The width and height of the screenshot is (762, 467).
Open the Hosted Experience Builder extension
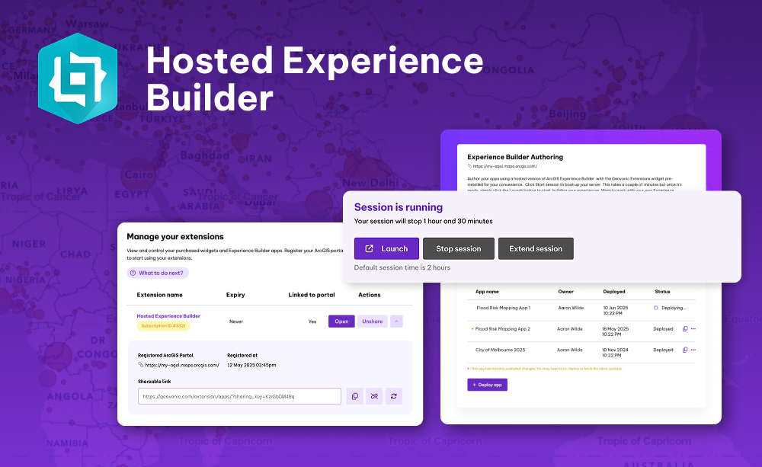click(x=341, y=321)
